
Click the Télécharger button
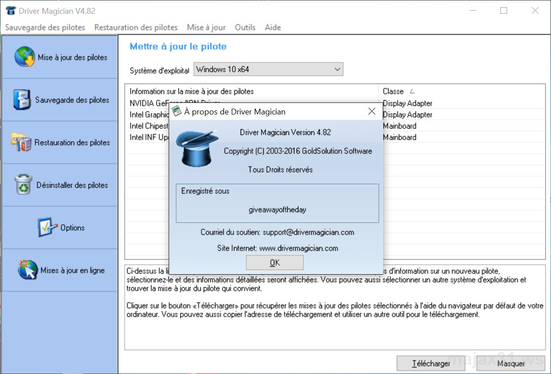pyautogui.click(x=431, y=363)
